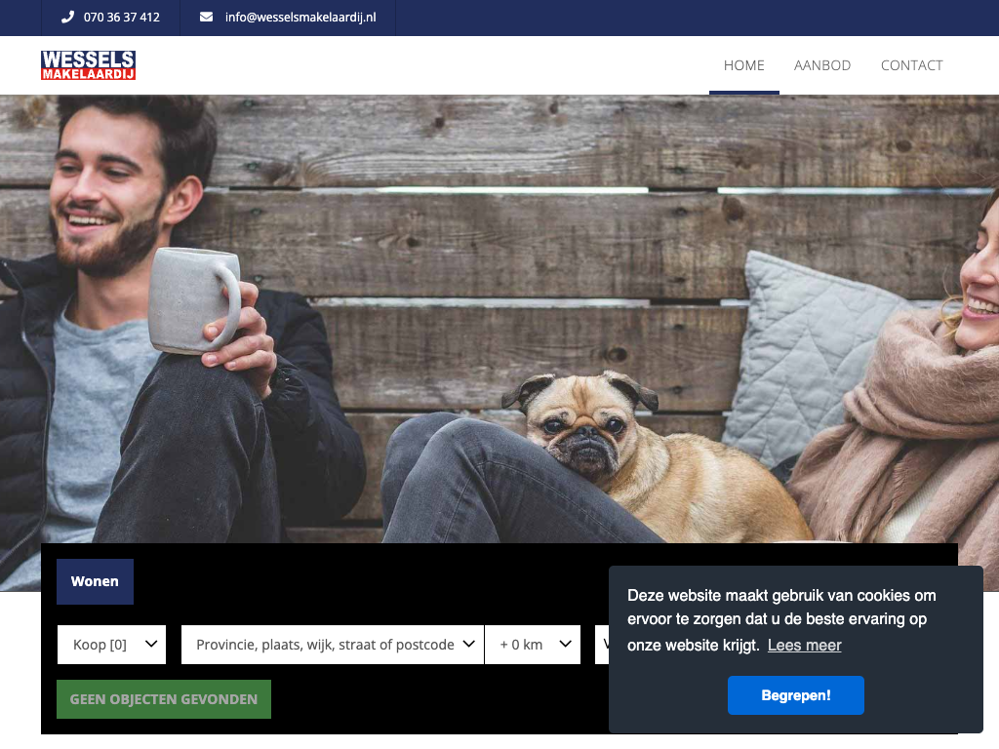Navigate to the CONTACT page
Viewport: 999px width, 749px height.
(x=911, y=65)
